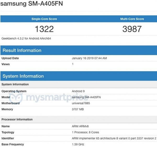157x147 pixels.
Task: Click the Upload Date row label
Action: coord(10,58)
